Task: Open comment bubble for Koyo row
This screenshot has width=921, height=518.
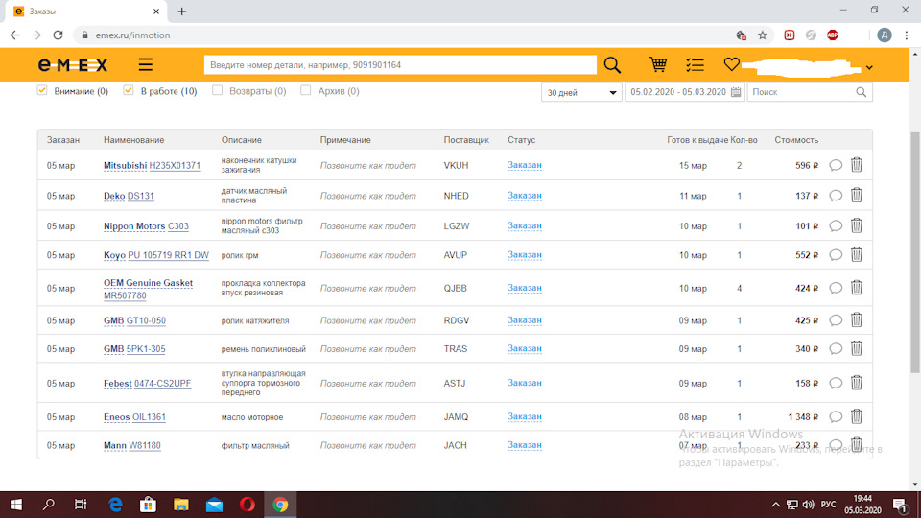Action: point(836,255)
